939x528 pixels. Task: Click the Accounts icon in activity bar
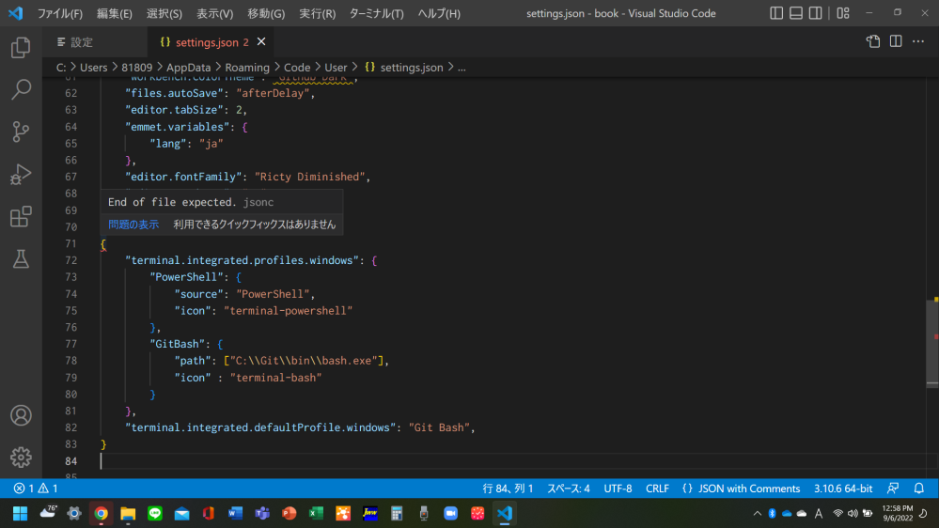pos(21,415)
